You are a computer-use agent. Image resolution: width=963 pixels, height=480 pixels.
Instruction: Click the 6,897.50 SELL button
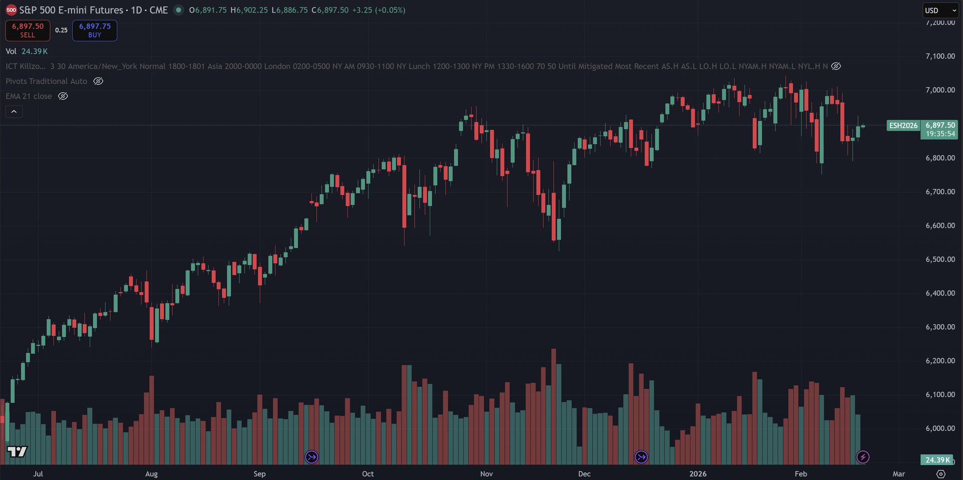[28, 30]
